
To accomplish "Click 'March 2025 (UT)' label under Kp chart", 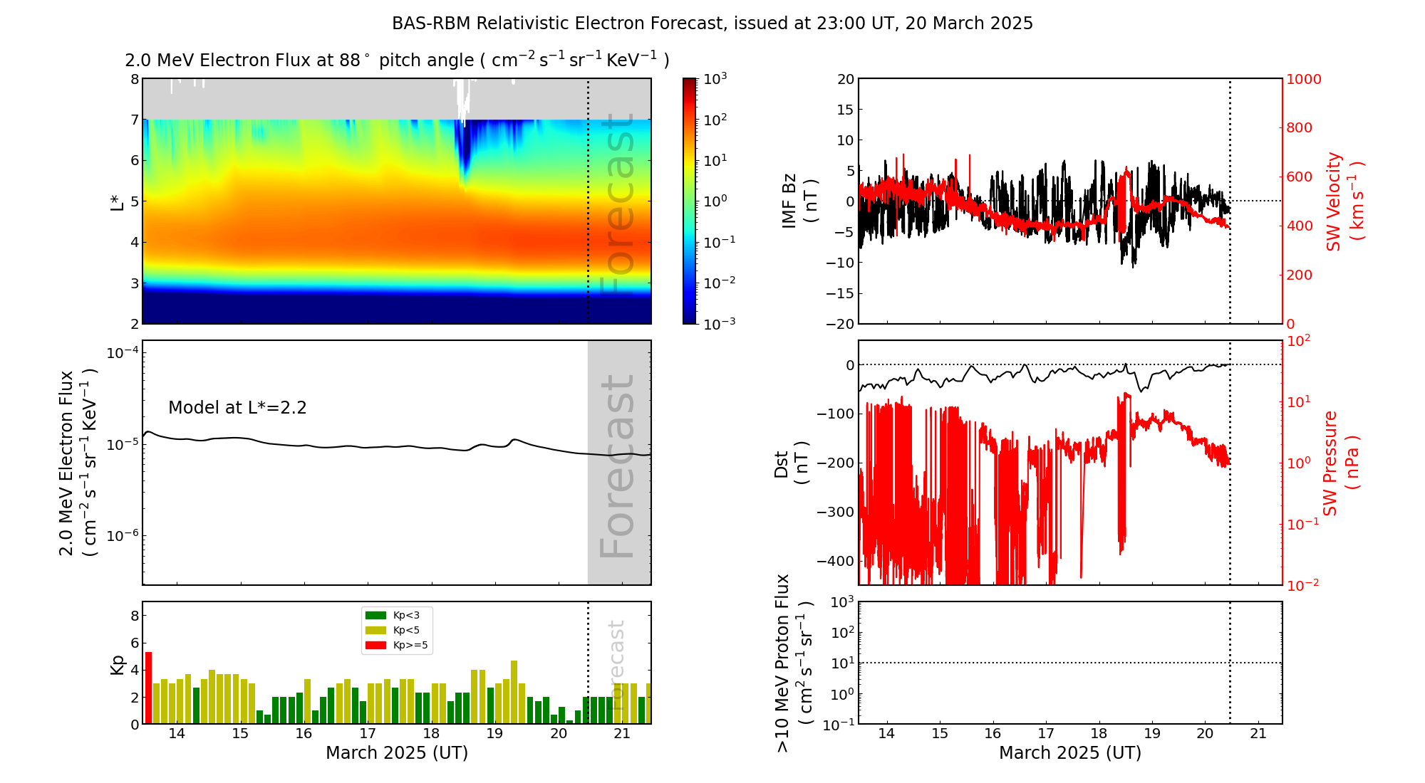I will tap(396, 753).
